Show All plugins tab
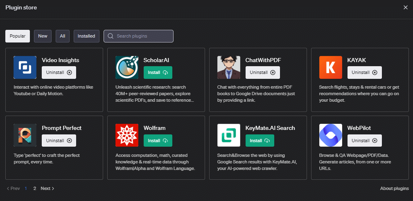 tap(63, 36)
